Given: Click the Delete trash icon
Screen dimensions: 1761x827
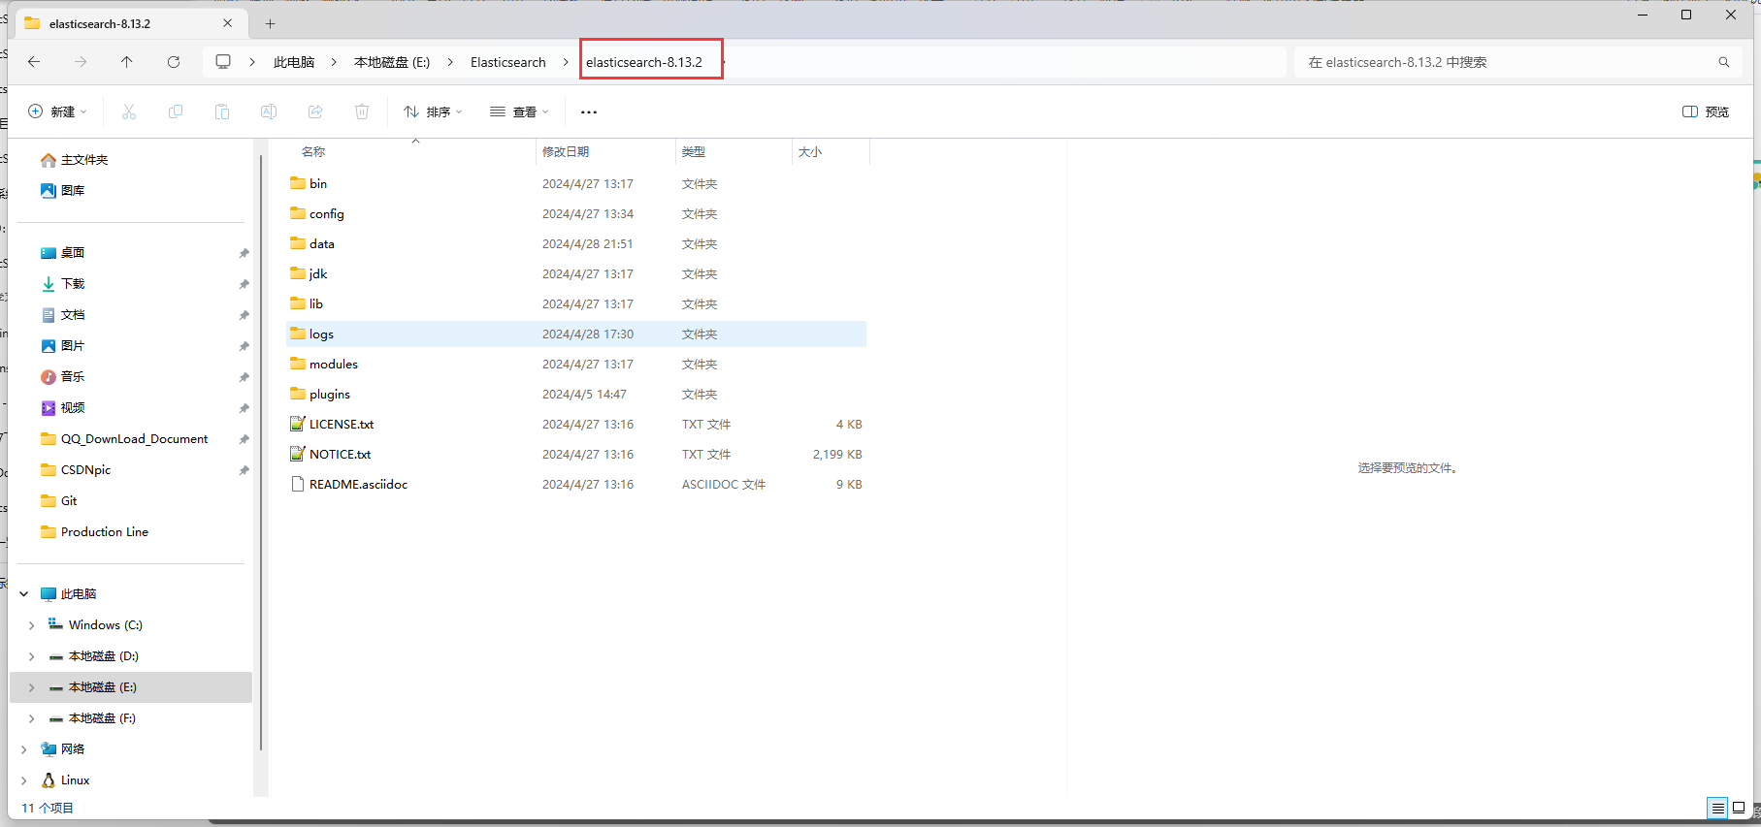Looking at the screenshot, I should coord(362,111).
